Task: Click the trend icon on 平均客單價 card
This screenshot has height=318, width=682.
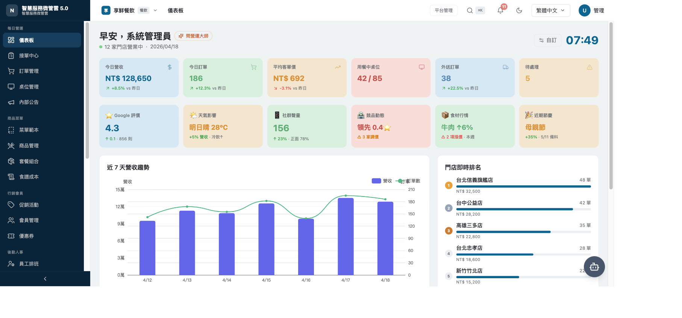Action: tap(338, 67)
